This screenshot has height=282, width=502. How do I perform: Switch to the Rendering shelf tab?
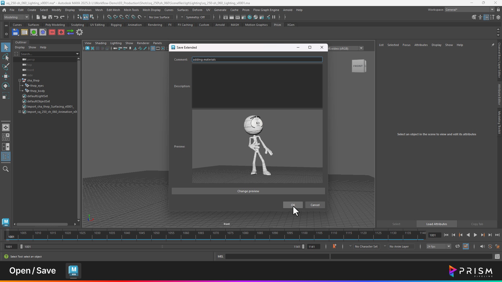coord(155,25)
